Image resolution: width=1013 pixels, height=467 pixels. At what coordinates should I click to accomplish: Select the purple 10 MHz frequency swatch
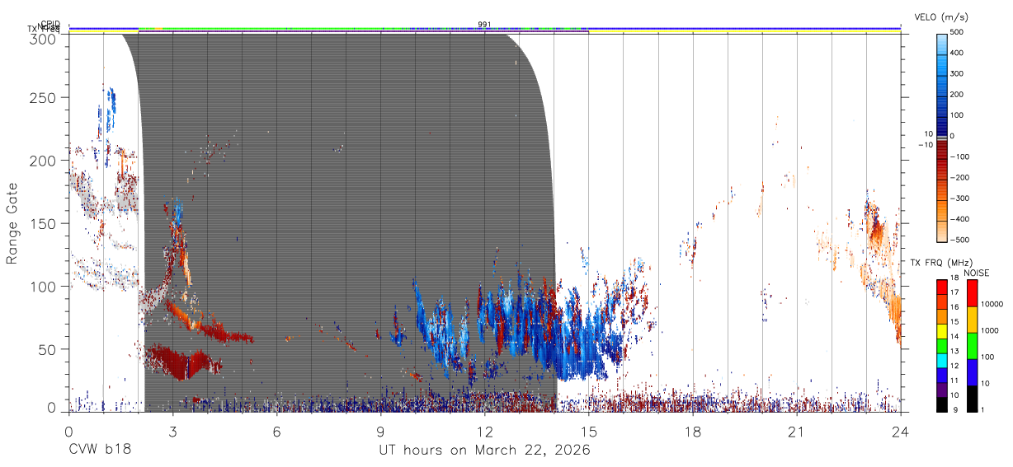(x=941, y=390)
